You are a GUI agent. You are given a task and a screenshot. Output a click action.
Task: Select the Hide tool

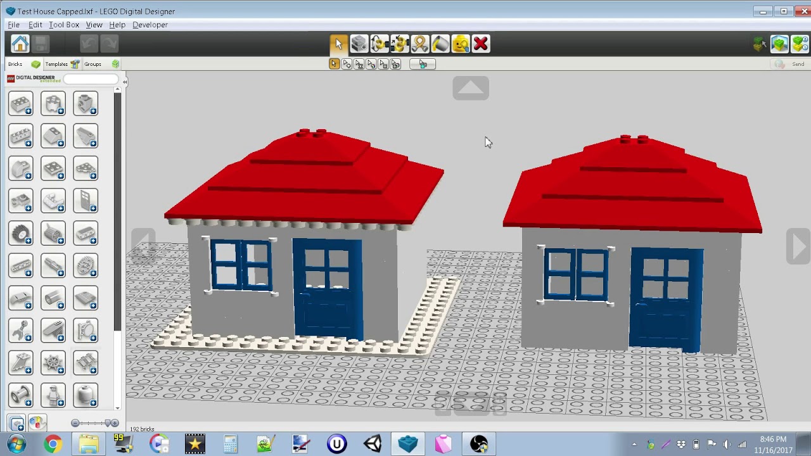click(x=461, y=44)
